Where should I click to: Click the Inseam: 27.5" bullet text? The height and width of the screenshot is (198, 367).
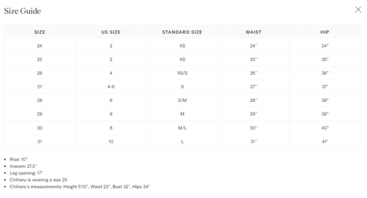click(x=24, y=166)
